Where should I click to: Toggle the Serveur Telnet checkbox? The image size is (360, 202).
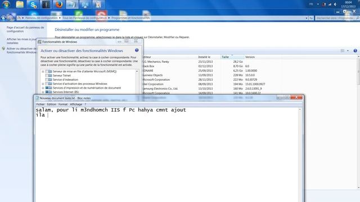(47, 76)
